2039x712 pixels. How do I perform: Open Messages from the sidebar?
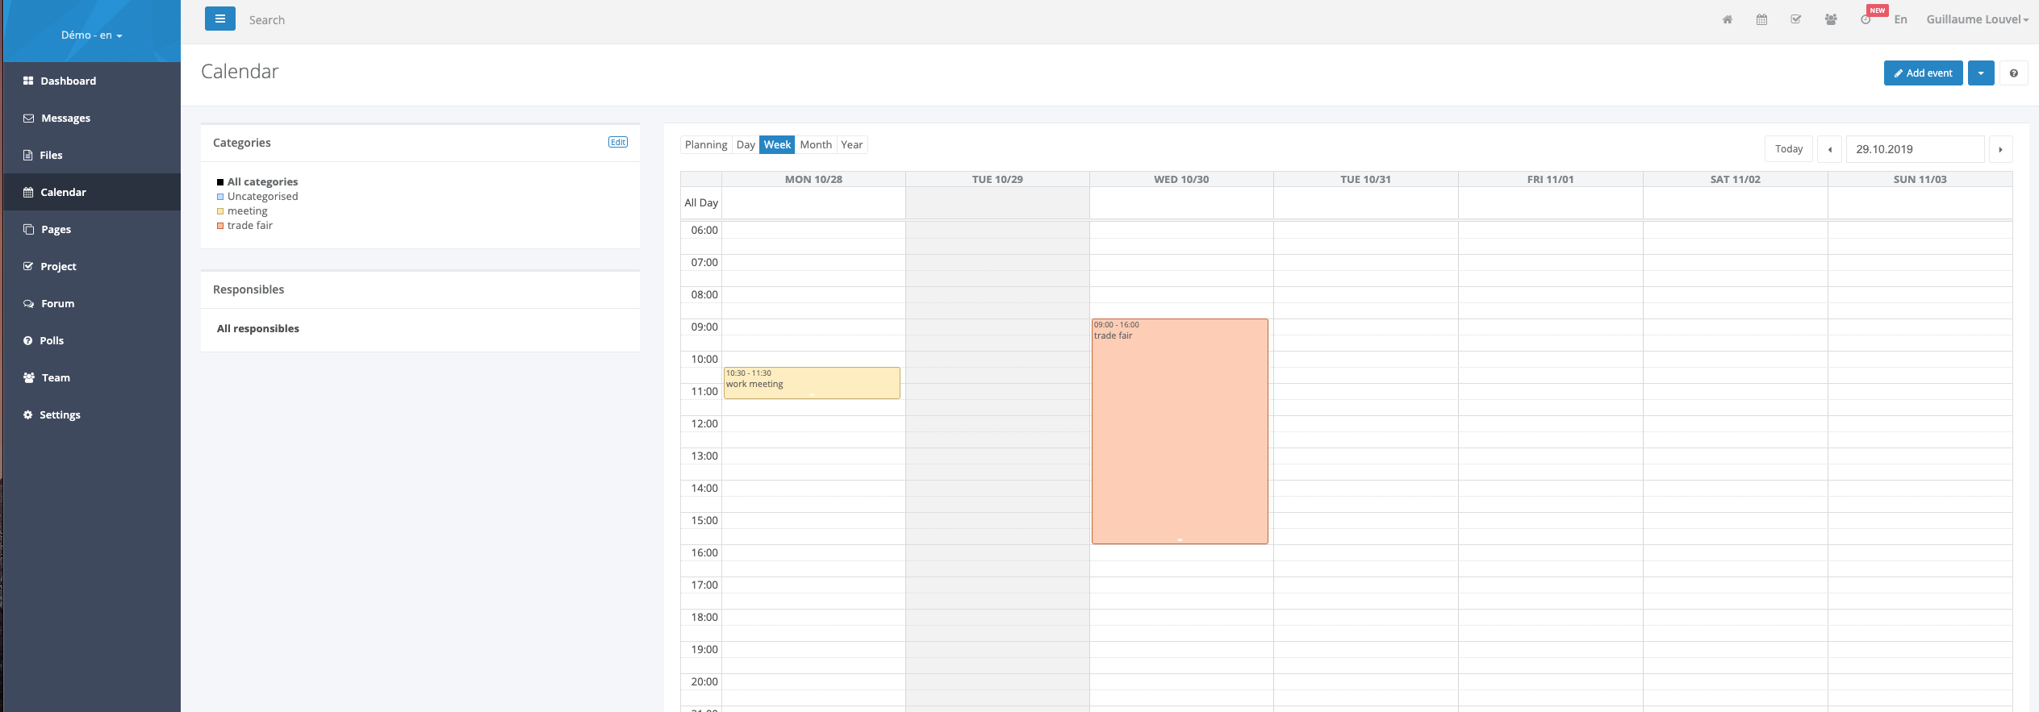65,118
